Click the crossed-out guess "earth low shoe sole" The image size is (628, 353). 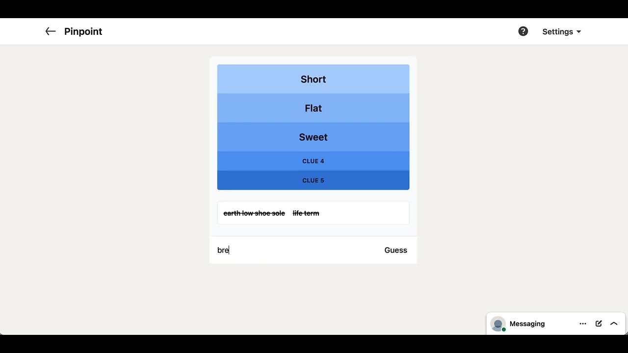[x=254, y=213]
